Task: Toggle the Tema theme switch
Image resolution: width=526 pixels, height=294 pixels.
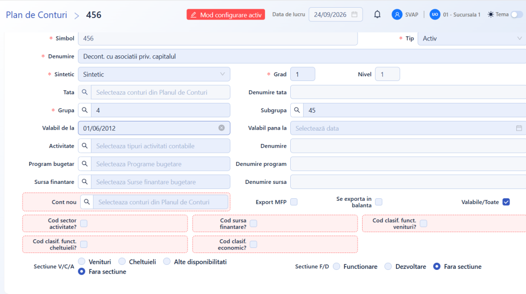Action: point(517,14)
